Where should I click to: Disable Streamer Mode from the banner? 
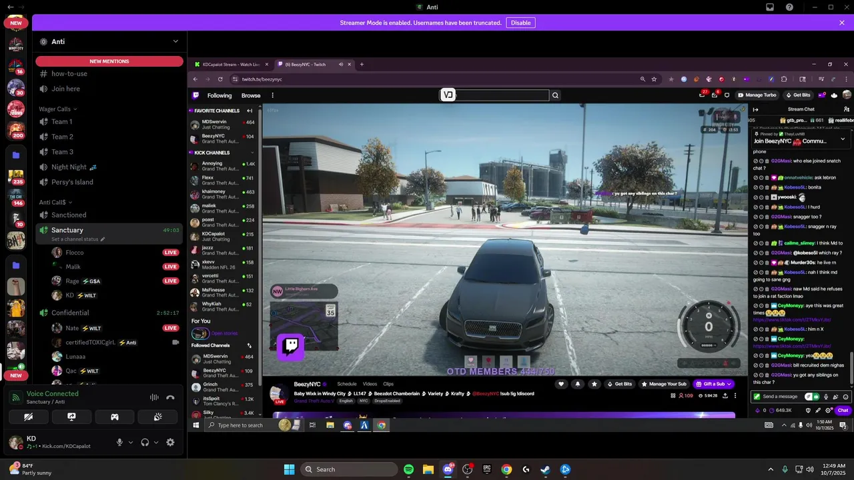coord(520,23)
